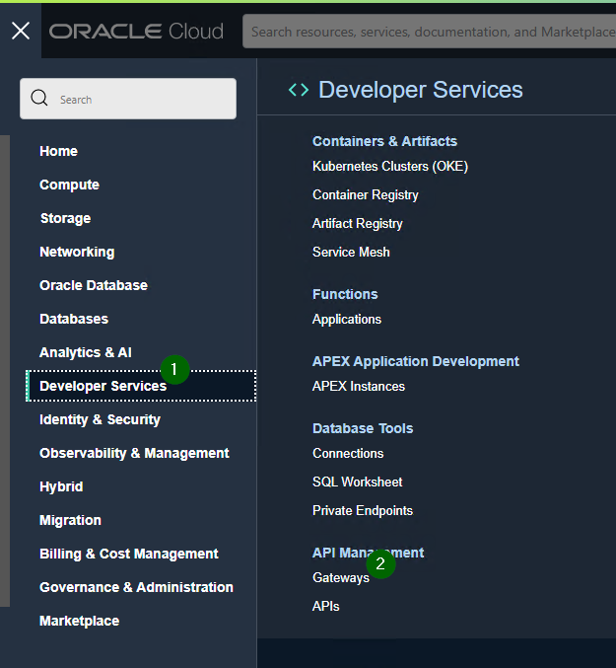Close the navigation menu with the X icon
This screenshot has height=668, width=616.
21,32
